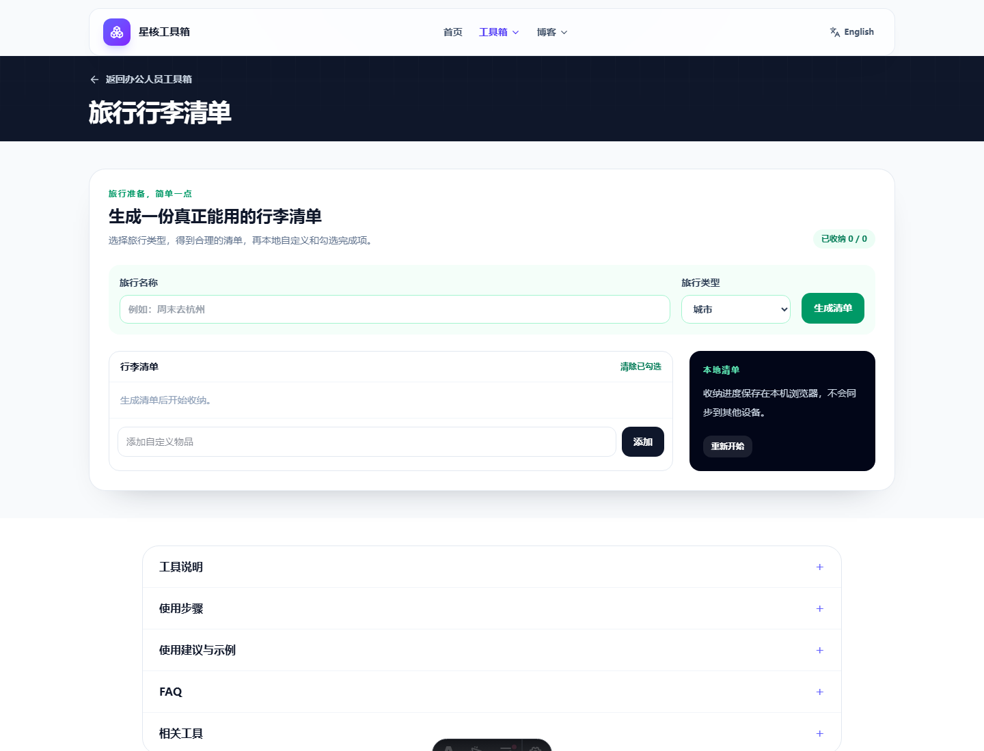This screenshot has height=751, width=984.
Task: Go to 首页 in the navigation
Action: click(452, 32)
